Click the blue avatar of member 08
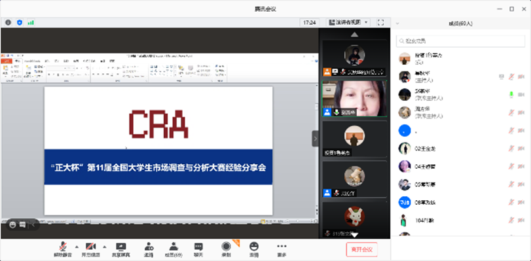This screenshot has width=531, height=261. pyautogui.click(x=405, y=202)
